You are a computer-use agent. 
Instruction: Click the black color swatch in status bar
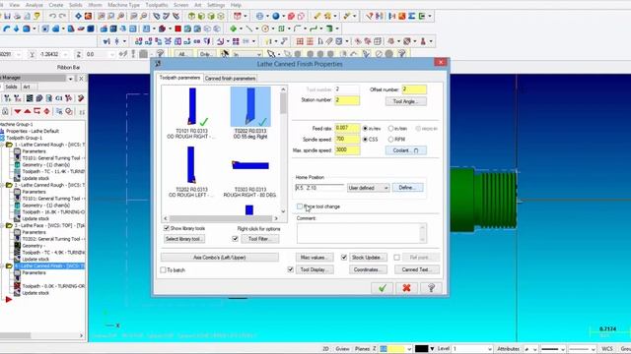click(x=421, y=349)
